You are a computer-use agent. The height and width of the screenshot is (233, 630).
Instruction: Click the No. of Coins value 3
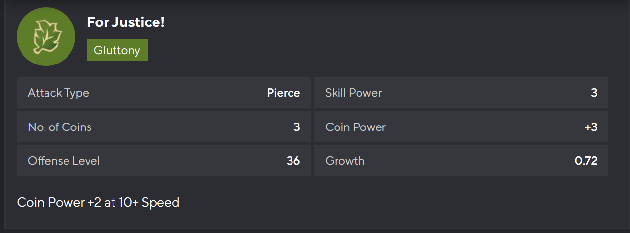coord(296,127)
